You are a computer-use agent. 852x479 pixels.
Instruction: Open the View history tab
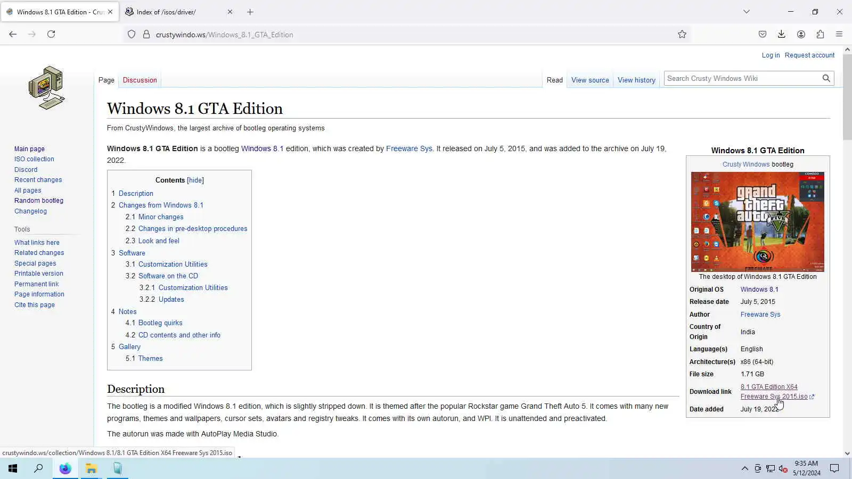tap(636, 80)
